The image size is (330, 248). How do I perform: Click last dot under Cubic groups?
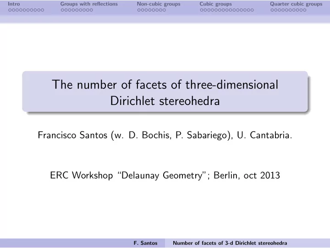[x=252, y=10]
